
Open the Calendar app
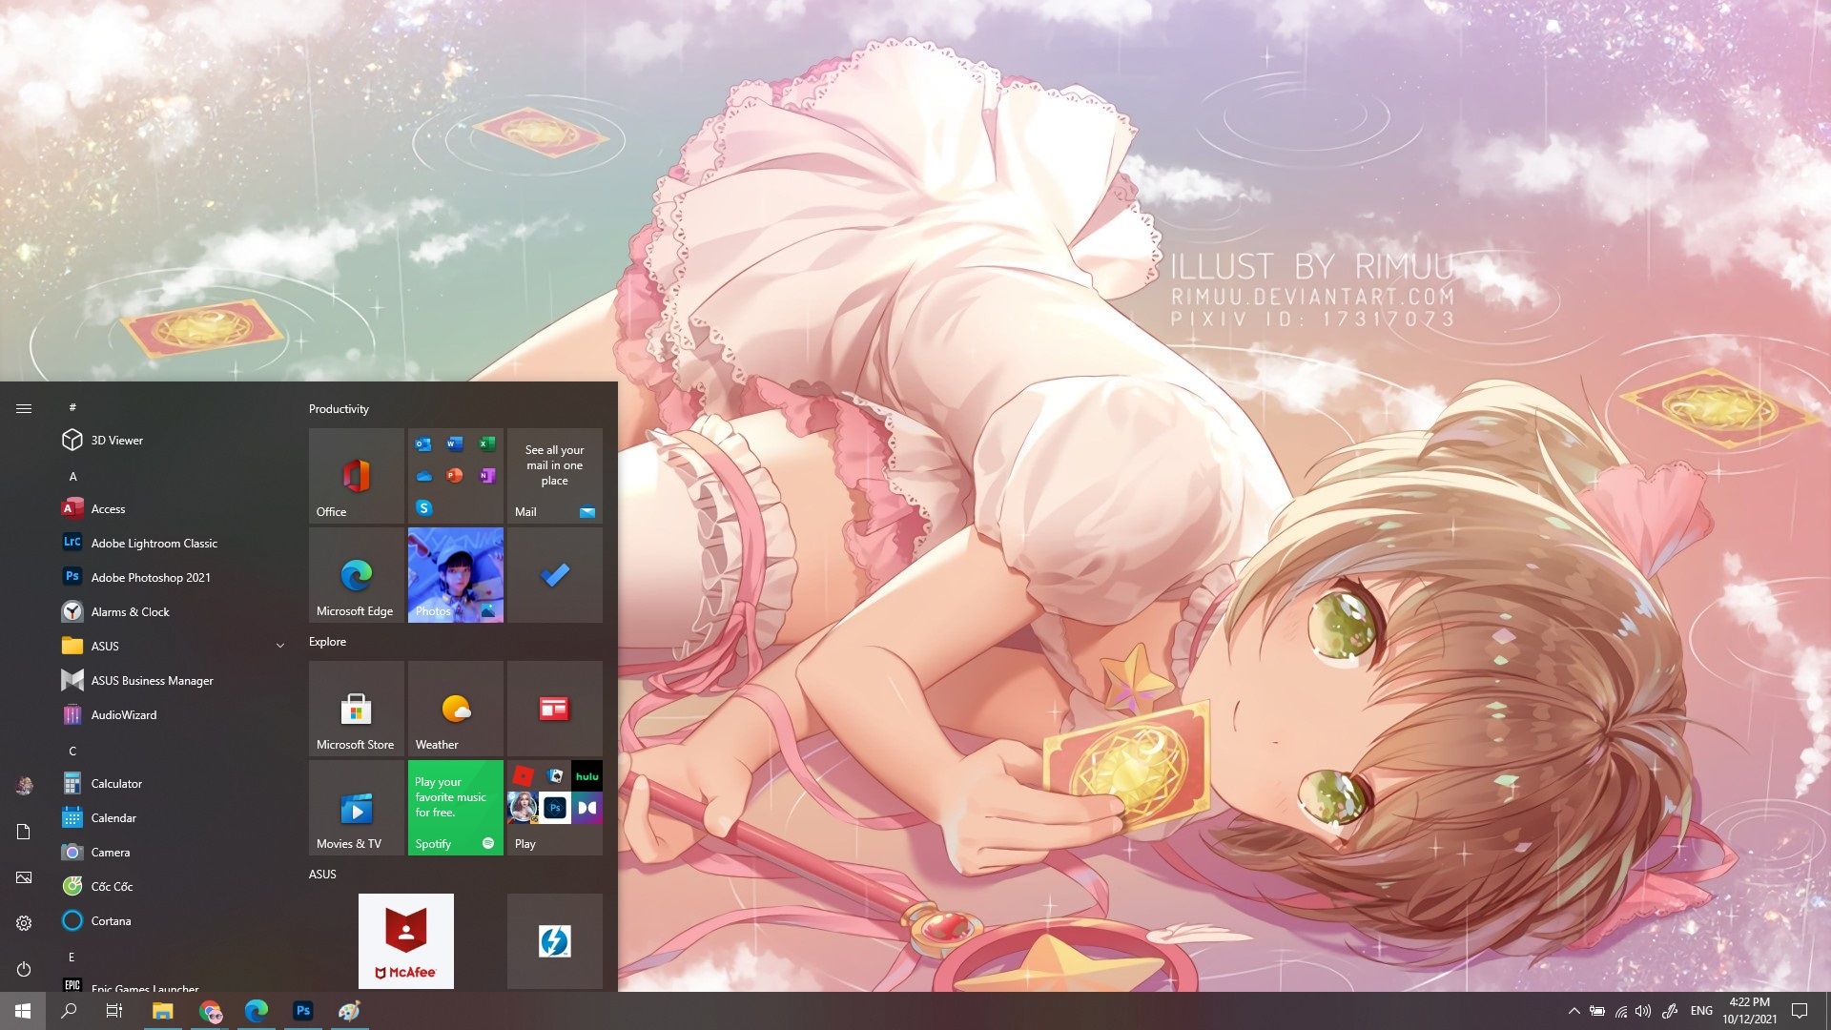pyautogui.click(x=172, y=817)
